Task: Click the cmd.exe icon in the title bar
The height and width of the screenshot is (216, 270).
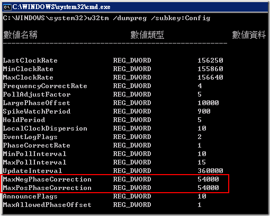Action: 7,7
